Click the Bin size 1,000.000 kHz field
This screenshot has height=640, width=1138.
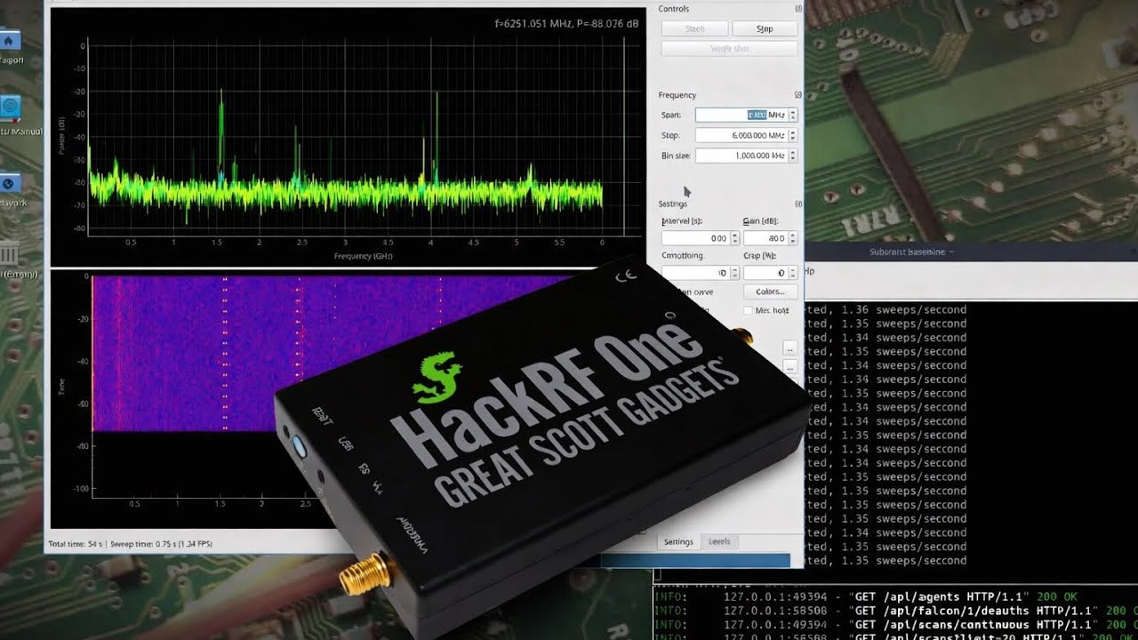[741, 156]
